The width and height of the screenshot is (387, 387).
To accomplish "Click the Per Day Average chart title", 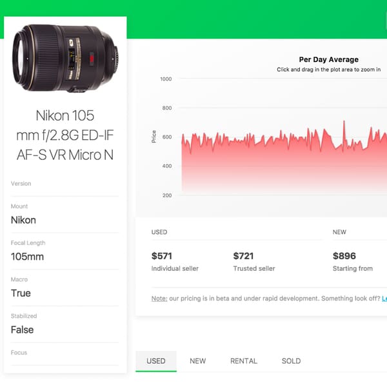I will tap(328, 59).
